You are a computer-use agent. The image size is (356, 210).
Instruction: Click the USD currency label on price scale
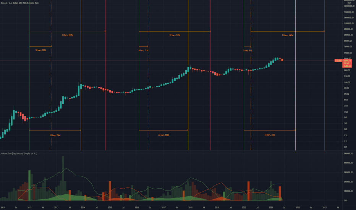pos(349,3)
